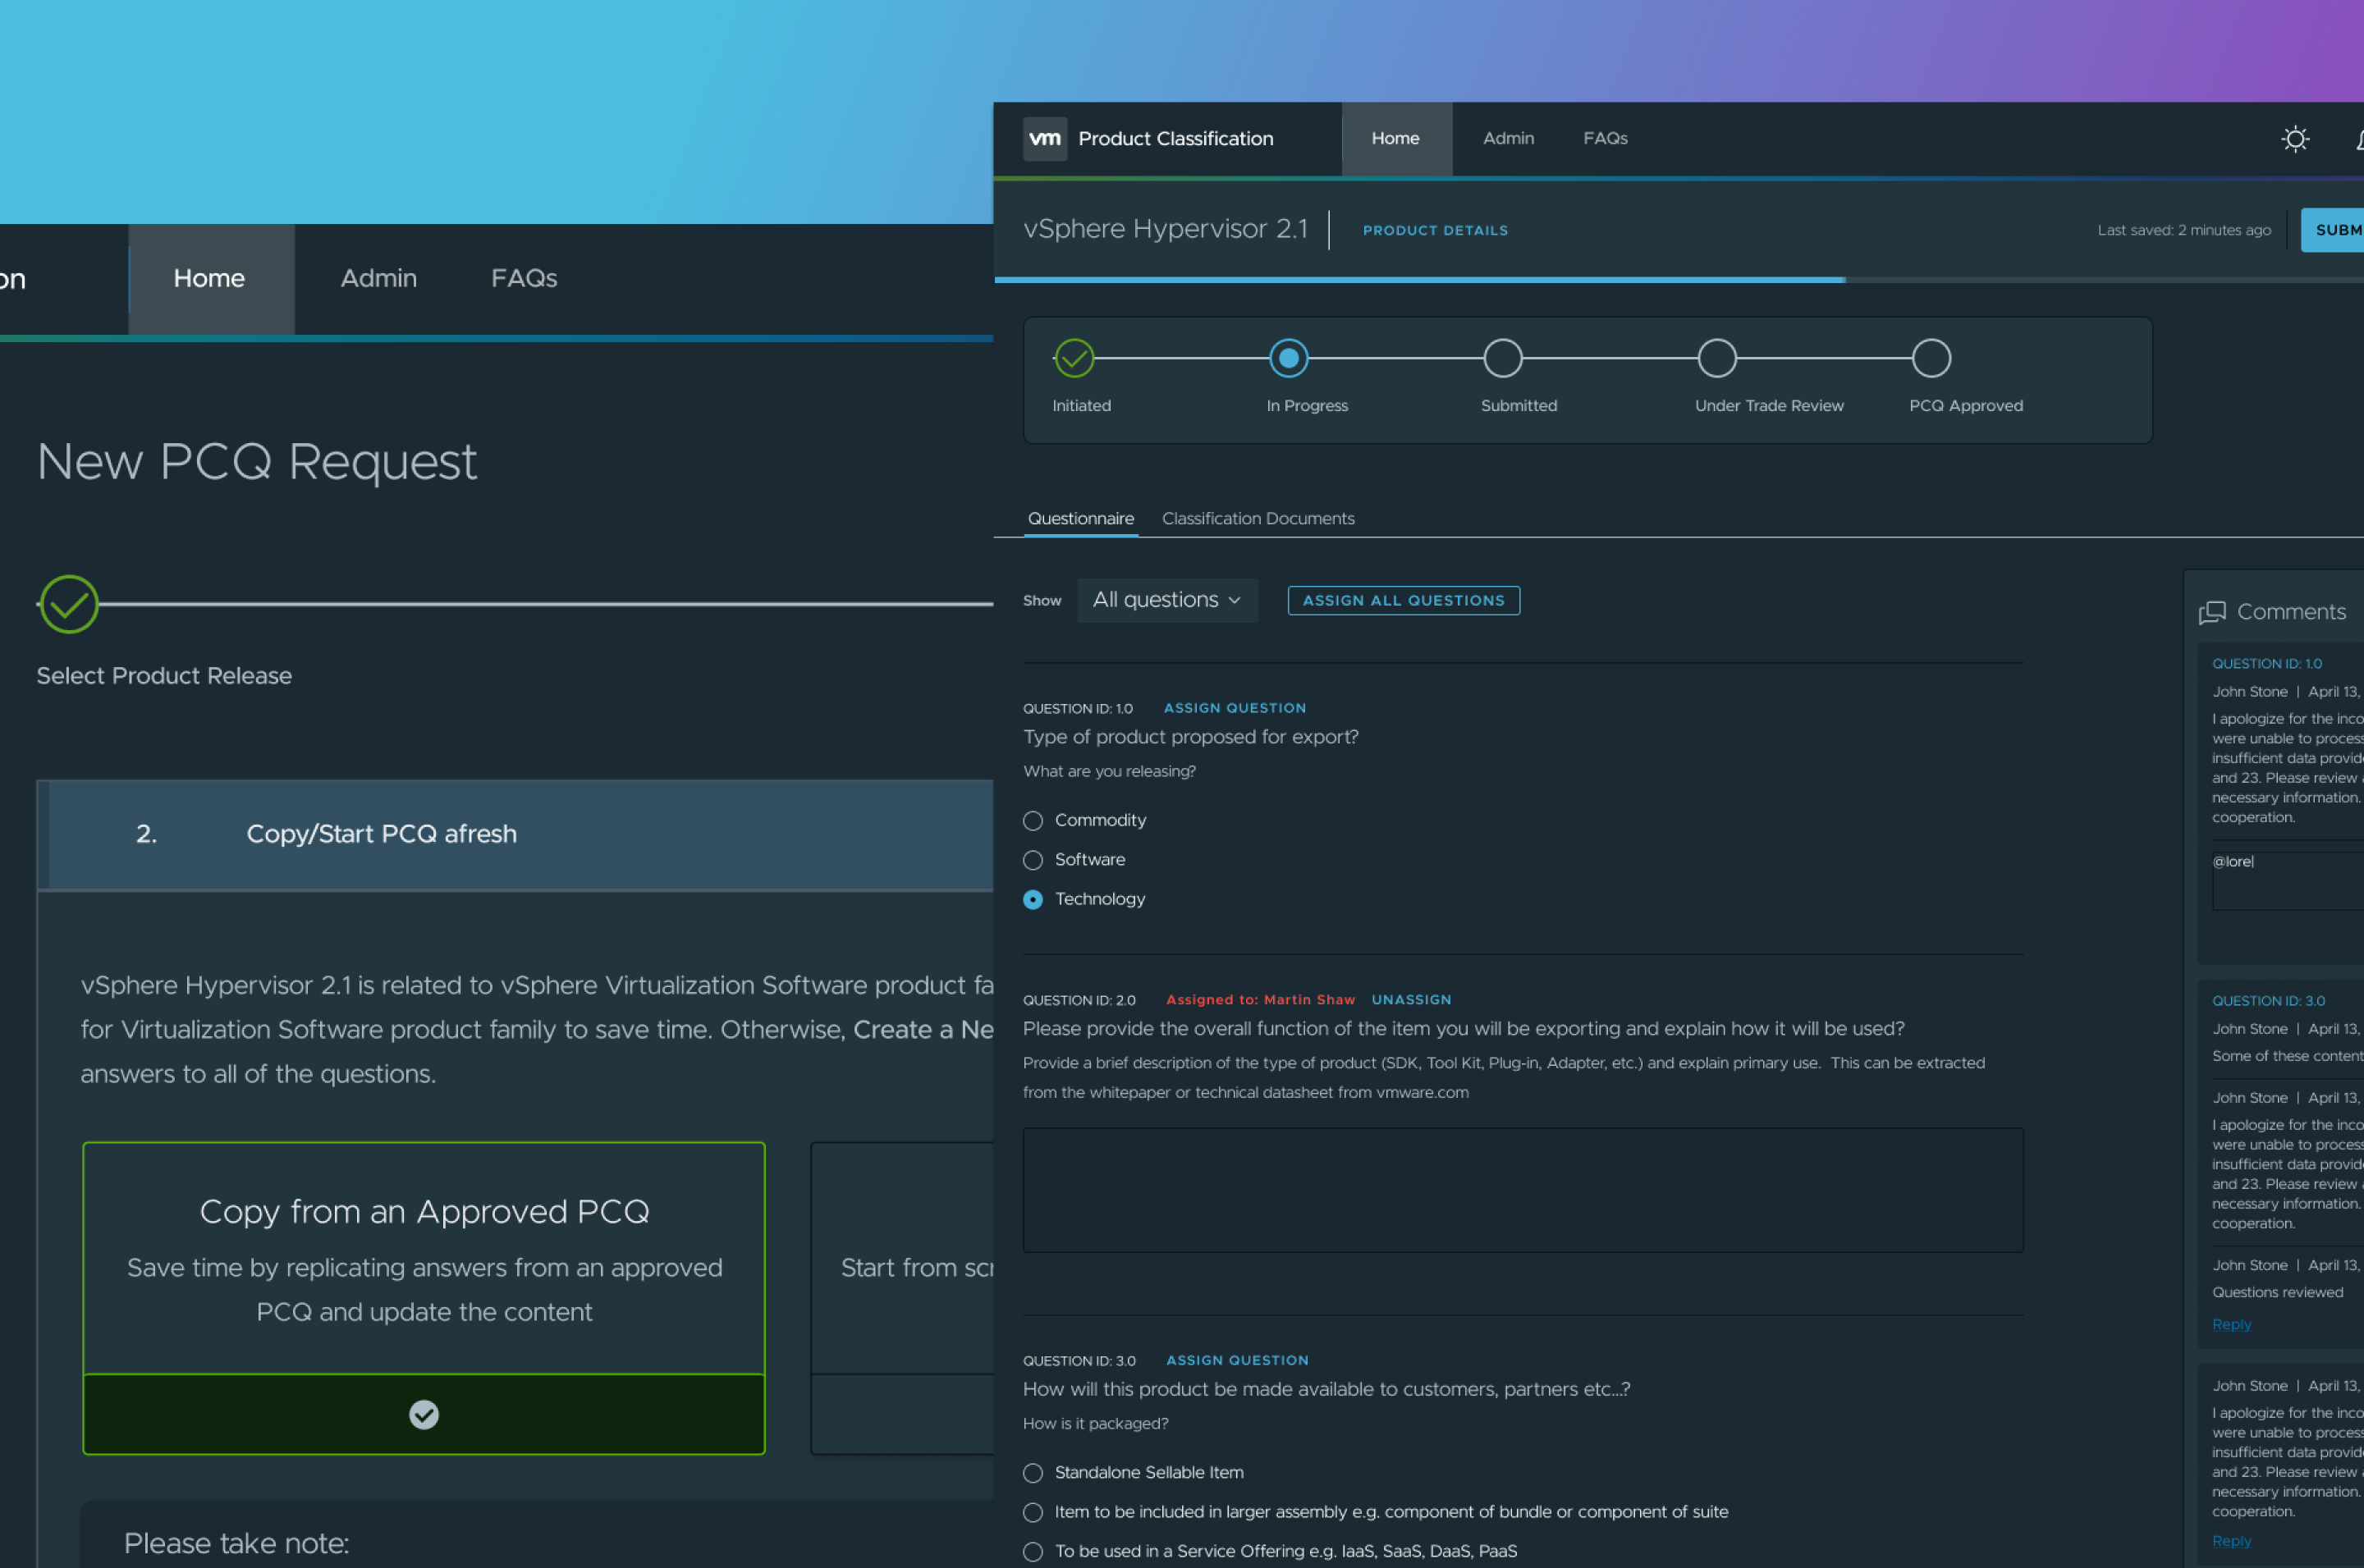
Task: Select the Commodity radio option
Action: (1033, 820)
